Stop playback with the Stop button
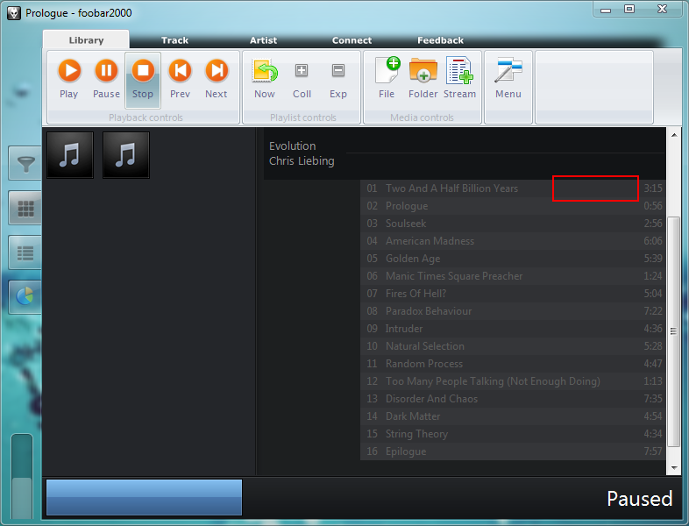Image resolution: width=689 pixels, height=526 pixels. coord(143,80)
